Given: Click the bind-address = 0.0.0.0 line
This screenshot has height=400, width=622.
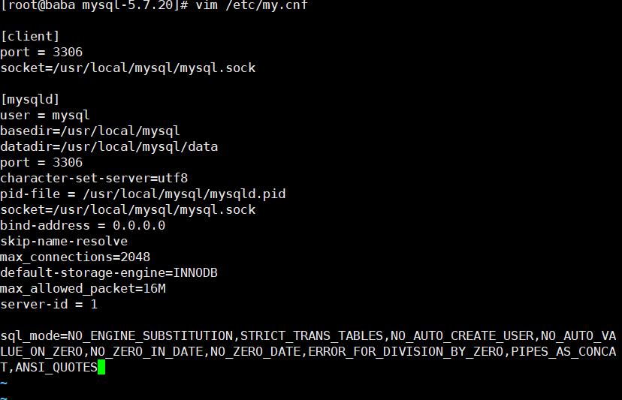Looking at the screenshot, I should coord(82,225).
